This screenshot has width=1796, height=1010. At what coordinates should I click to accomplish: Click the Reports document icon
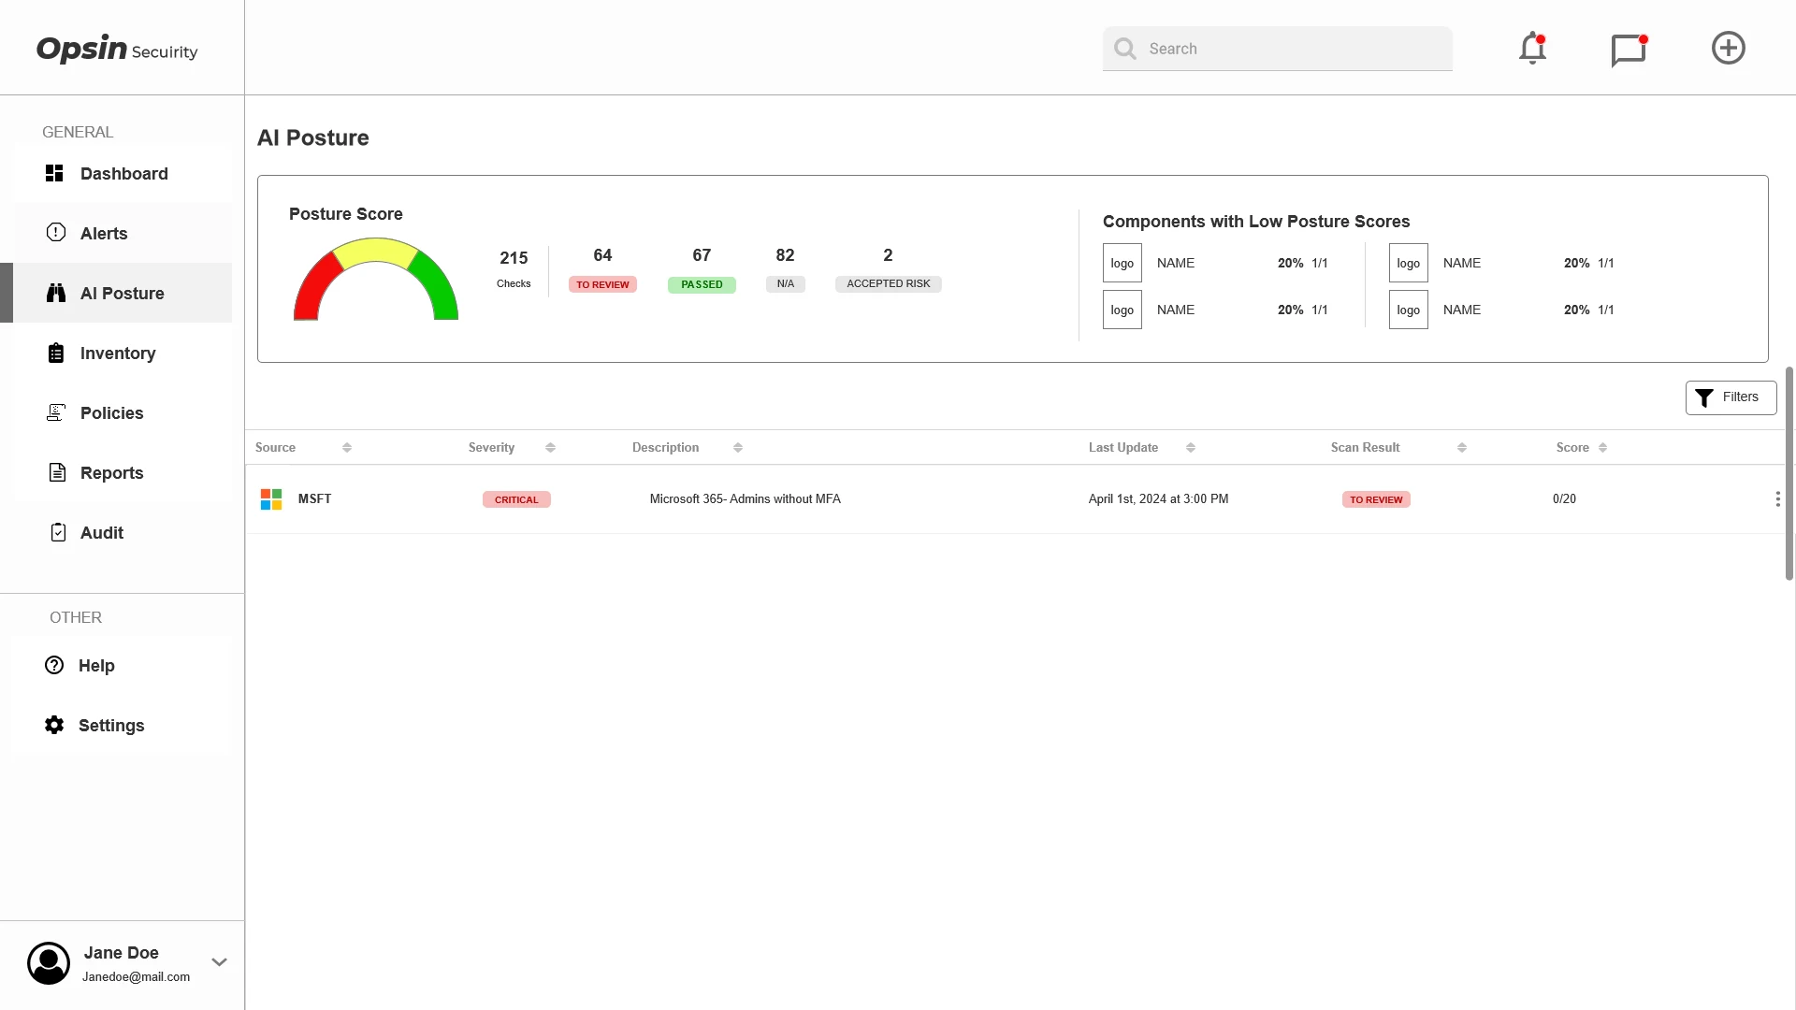[57, 472]
